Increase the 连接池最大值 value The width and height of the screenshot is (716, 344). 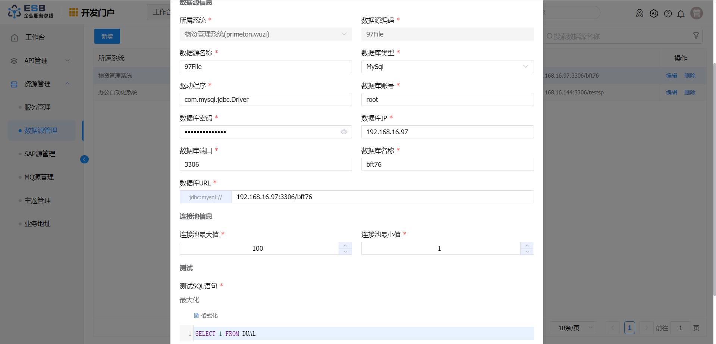pos(345,245)
